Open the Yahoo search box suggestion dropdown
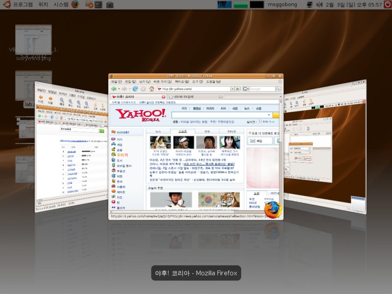This screenshot has width=392, height=294. pyautogui.click(x=269, y=115)
